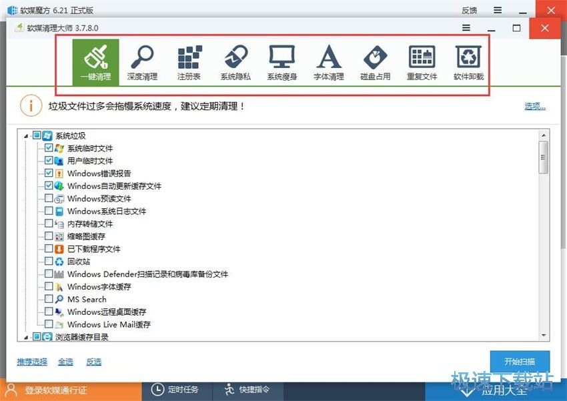Screen dimensions: 567x401
Task: Uncheck Windows自动更新缓存文件 checkbox
Action: click(x=49, y=185)
